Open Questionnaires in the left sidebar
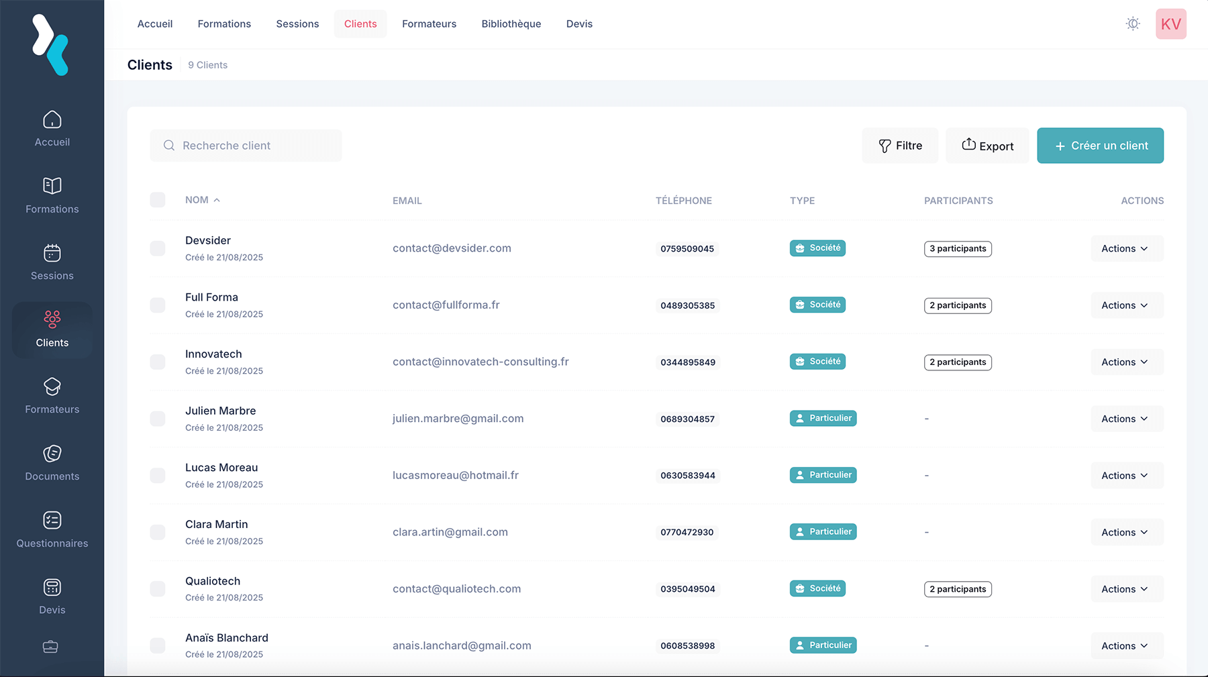This screenshot has width=1208, height=677. [52, 530]
